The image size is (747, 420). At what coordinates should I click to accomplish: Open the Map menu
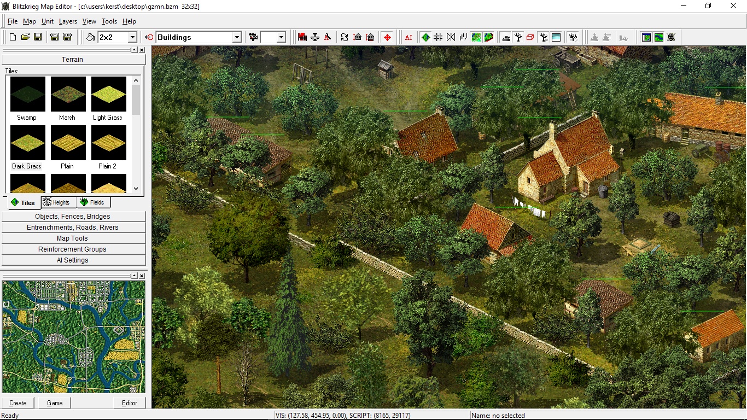click(30, 21)
